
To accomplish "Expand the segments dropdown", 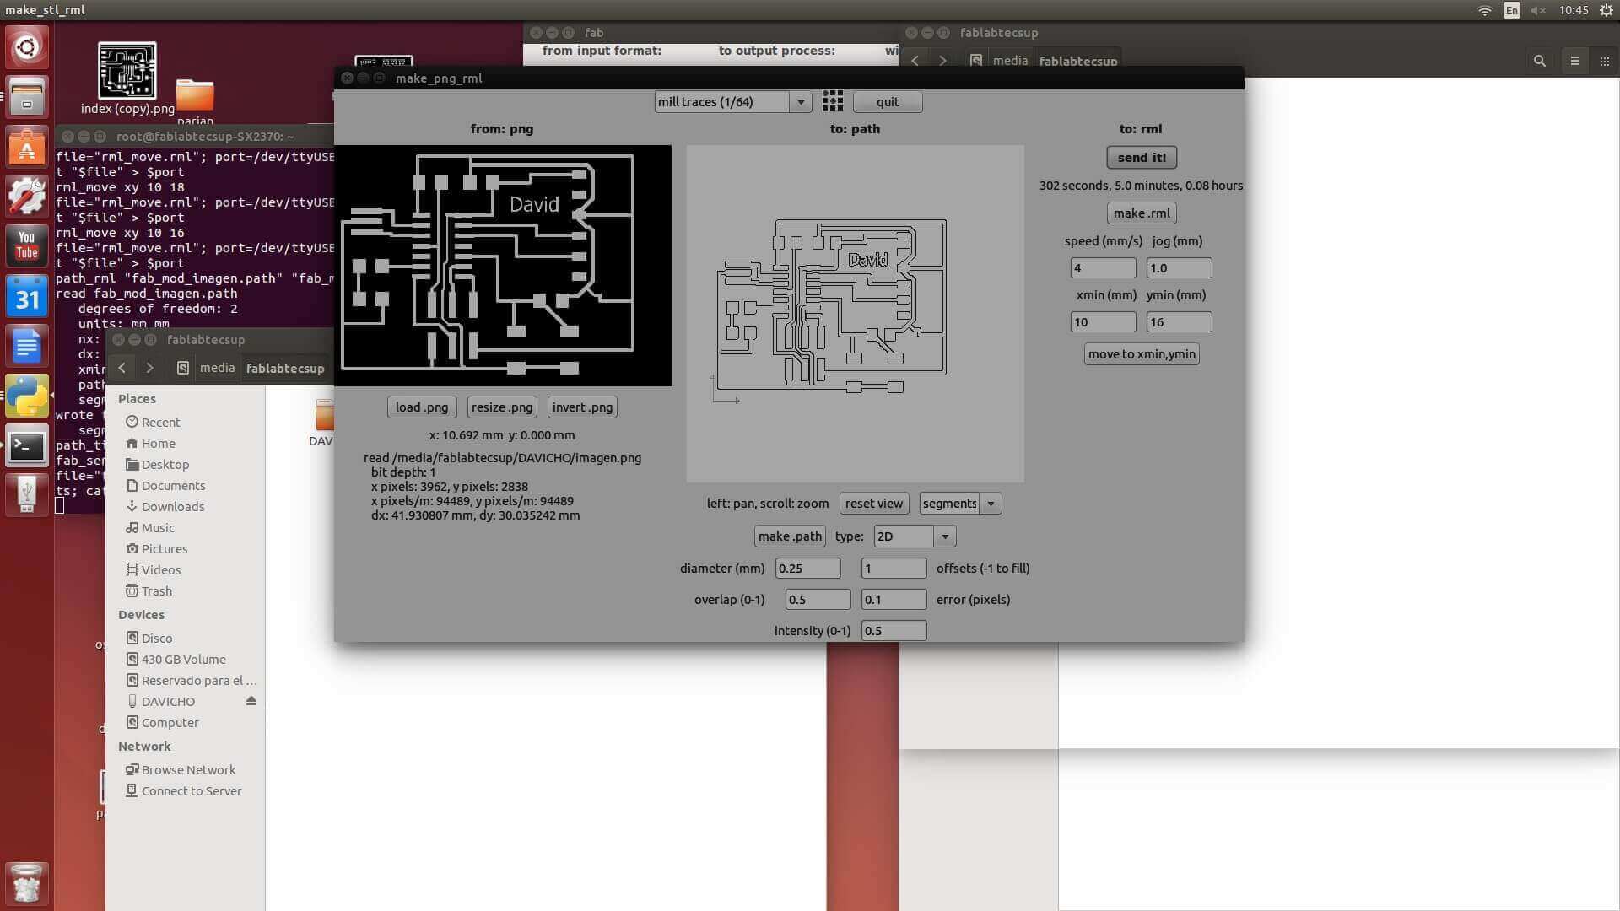I will [x=959, y=504].
